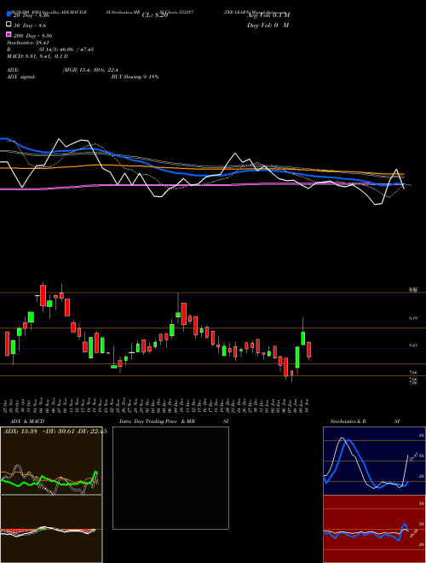Open the empty intraday trading price panel
Viewport: 426px width, 563px height.
170,478
